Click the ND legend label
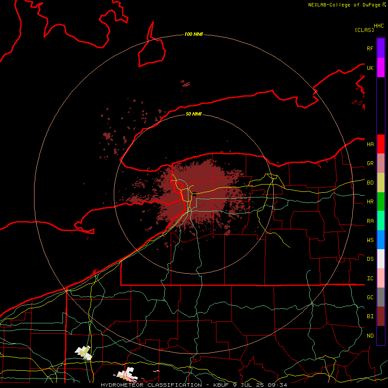 point(370,335)
